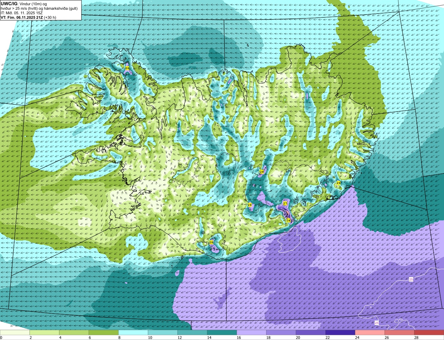The image size is (444, 340).
Task: Click the yellow '28' gust label in the central highlands
Action: tap(262, 172)
